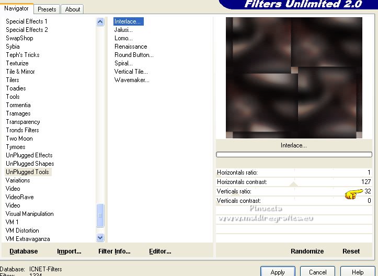
Task: Select UnPlugged Shapes category
Action: coord(30,164)
